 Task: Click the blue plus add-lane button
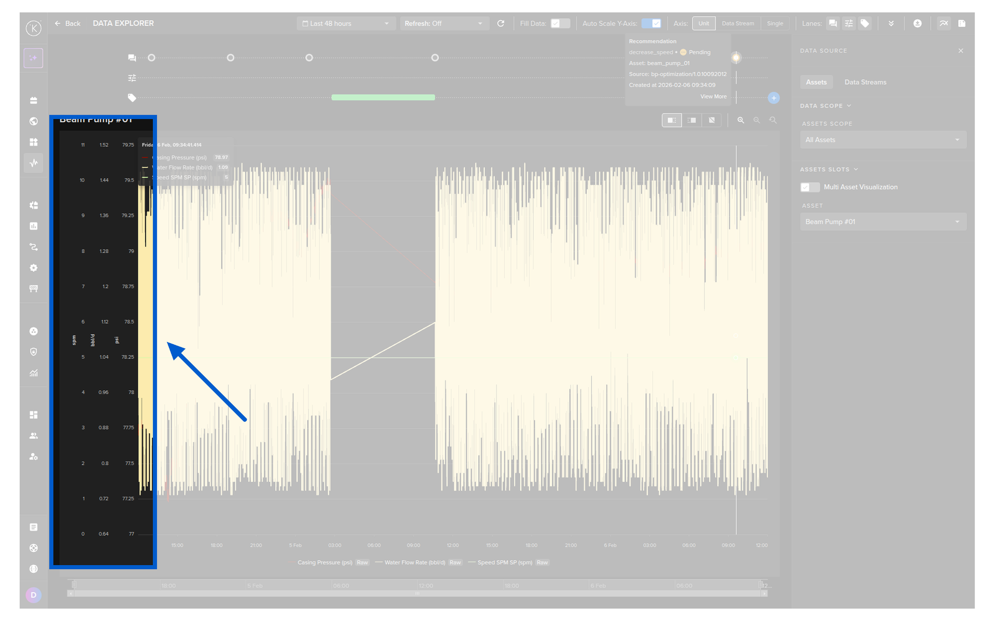[774, 98]
